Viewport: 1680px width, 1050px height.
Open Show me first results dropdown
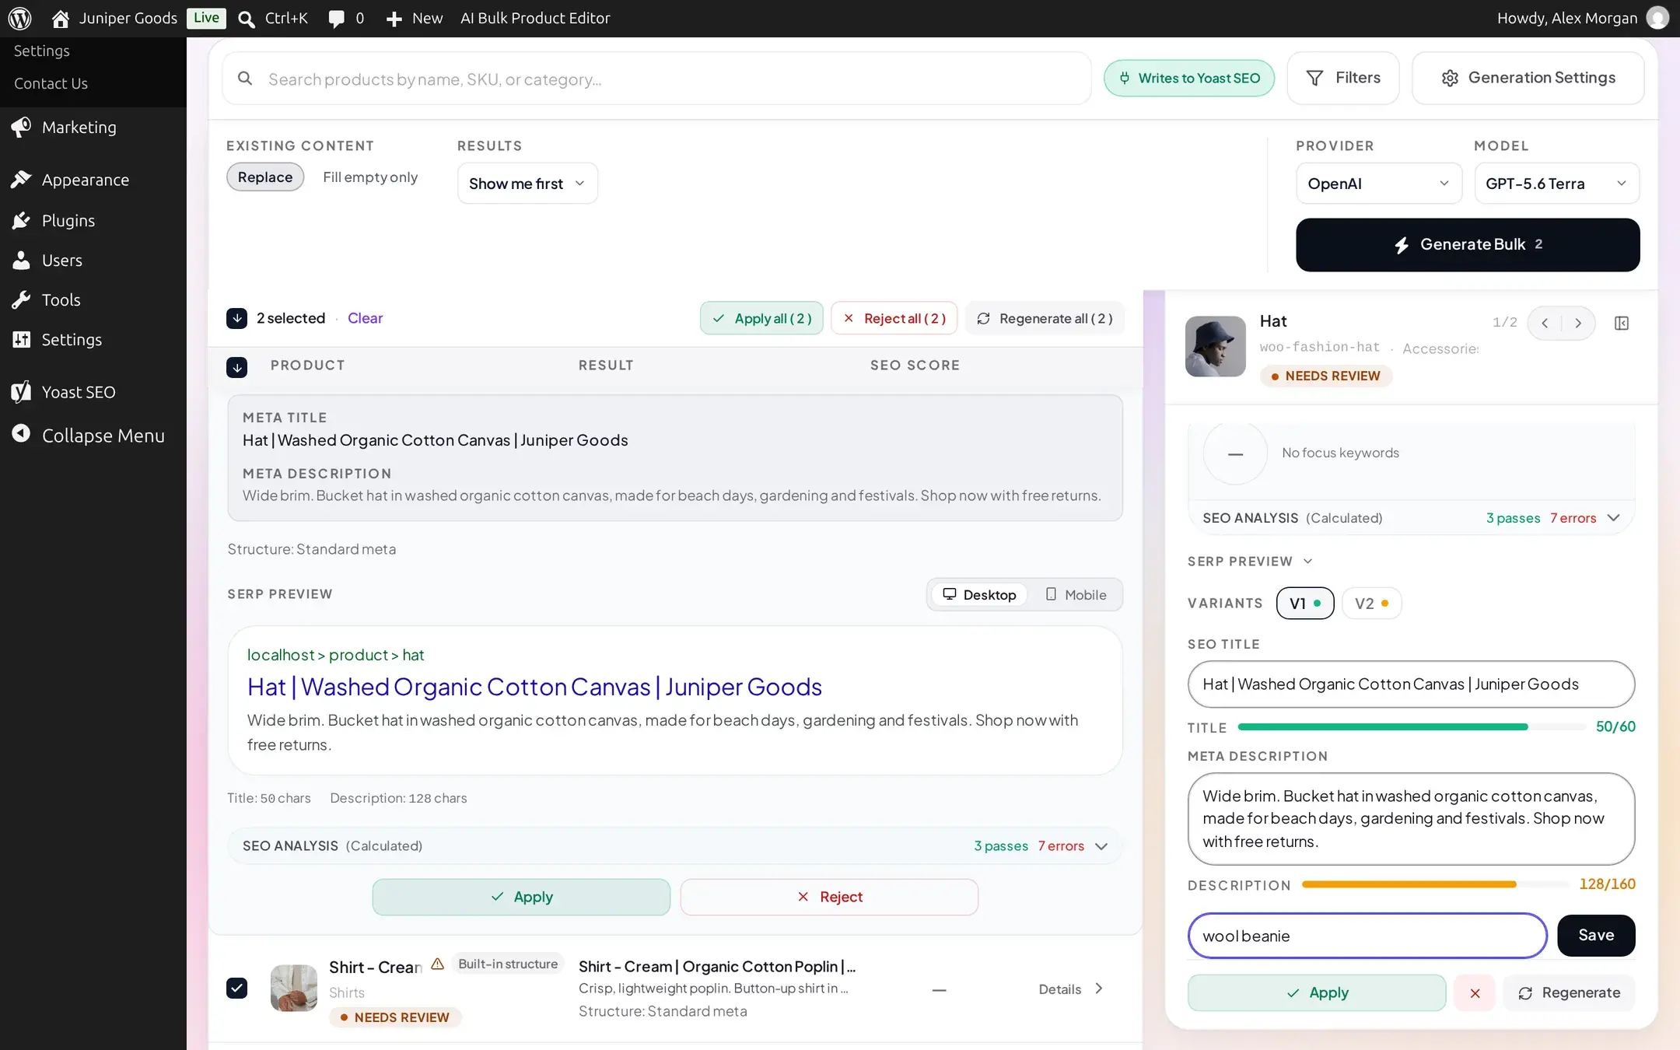tap(527, 184)
